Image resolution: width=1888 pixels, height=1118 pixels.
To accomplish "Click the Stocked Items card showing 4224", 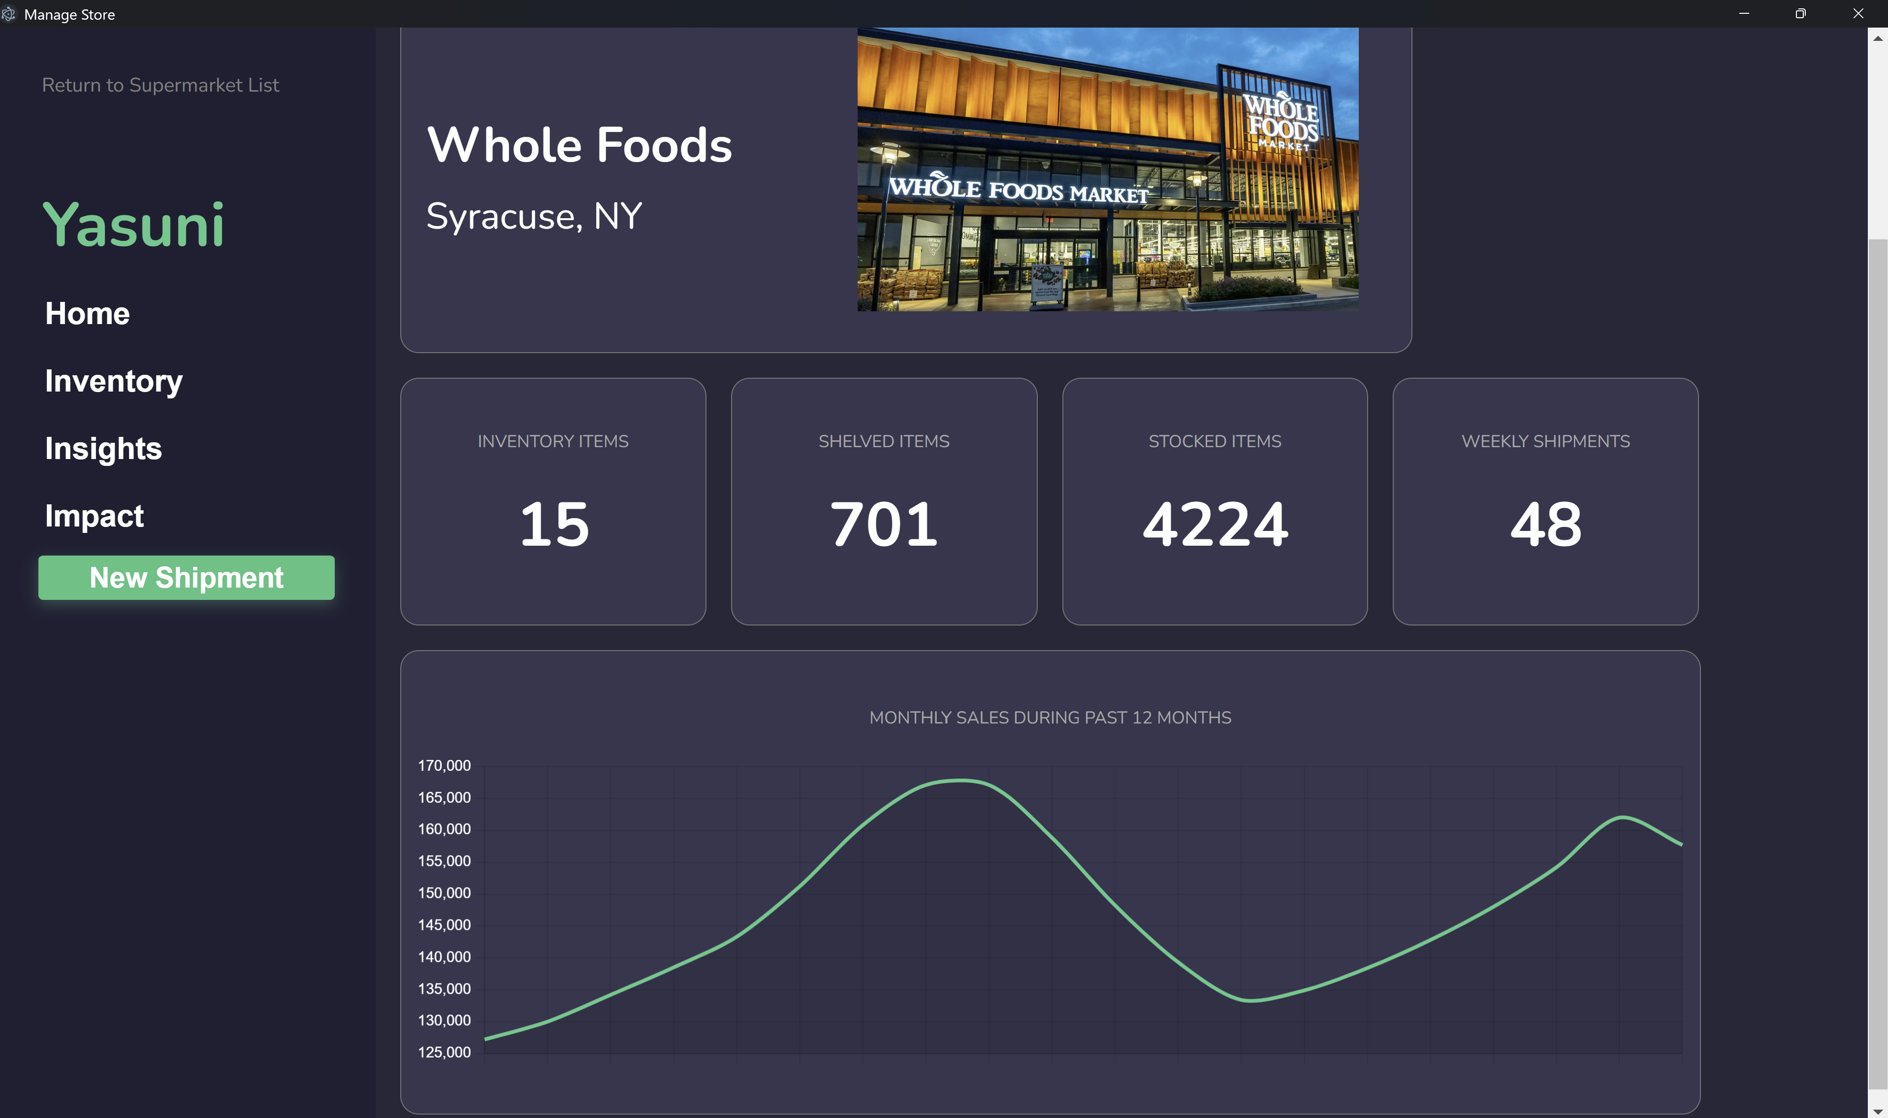I will pos(1214,502).
